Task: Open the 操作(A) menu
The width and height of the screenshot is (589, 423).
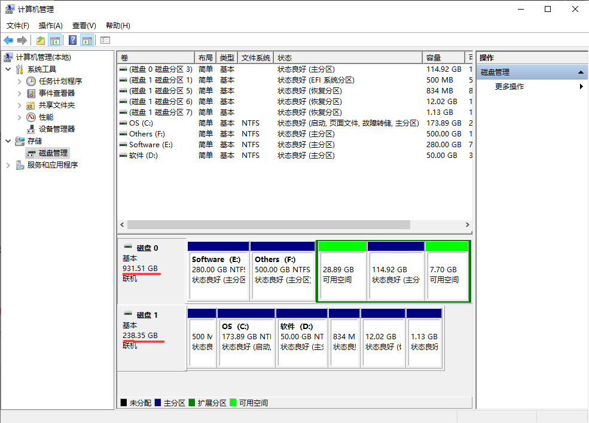Action: tap(51, 26)
